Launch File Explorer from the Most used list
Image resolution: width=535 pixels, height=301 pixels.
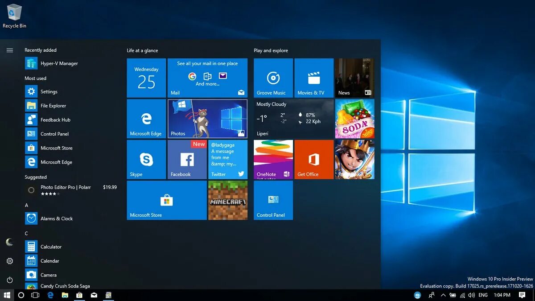(x=71, y=106)
